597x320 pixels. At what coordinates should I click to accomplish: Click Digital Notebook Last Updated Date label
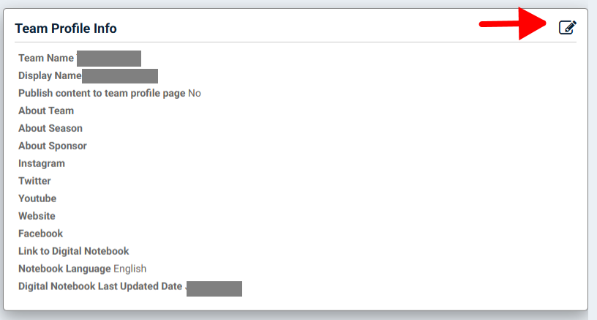point(100,286)
